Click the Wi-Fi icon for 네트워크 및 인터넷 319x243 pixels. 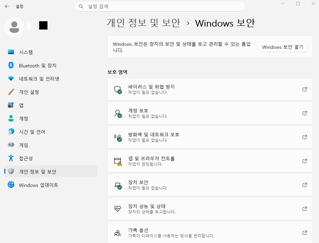[x=11, y=79]
